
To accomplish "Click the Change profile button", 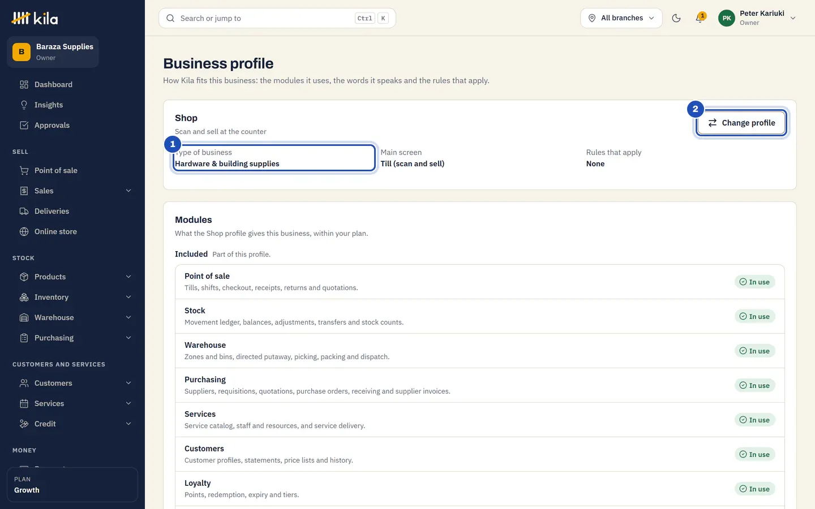I will [741, 123].
